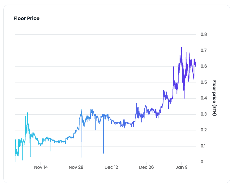Image resolution: width=234 pixels, height=187 pixels.
Task: Click the 0.5 y-axis value
Action: (204, 82)
